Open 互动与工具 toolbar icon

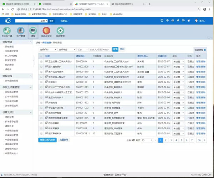[x=7, y=32]
